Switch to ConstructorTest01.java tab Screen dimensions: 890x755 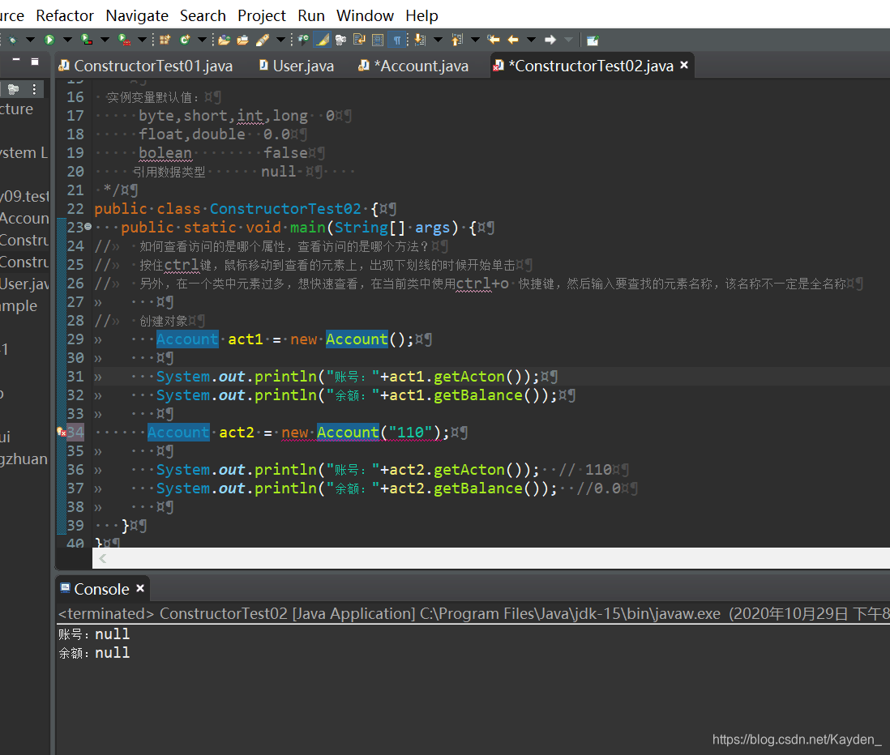pos(147,66)
